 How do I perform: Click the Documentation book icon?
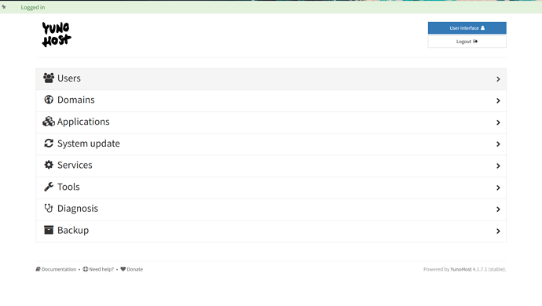tap(38, 269)
